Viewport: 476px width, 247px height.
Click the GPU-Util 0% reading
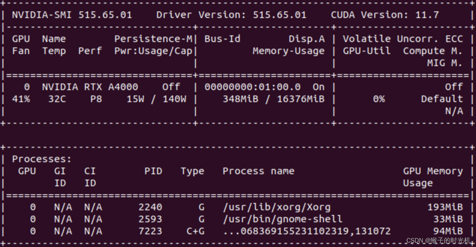point(379,99)
